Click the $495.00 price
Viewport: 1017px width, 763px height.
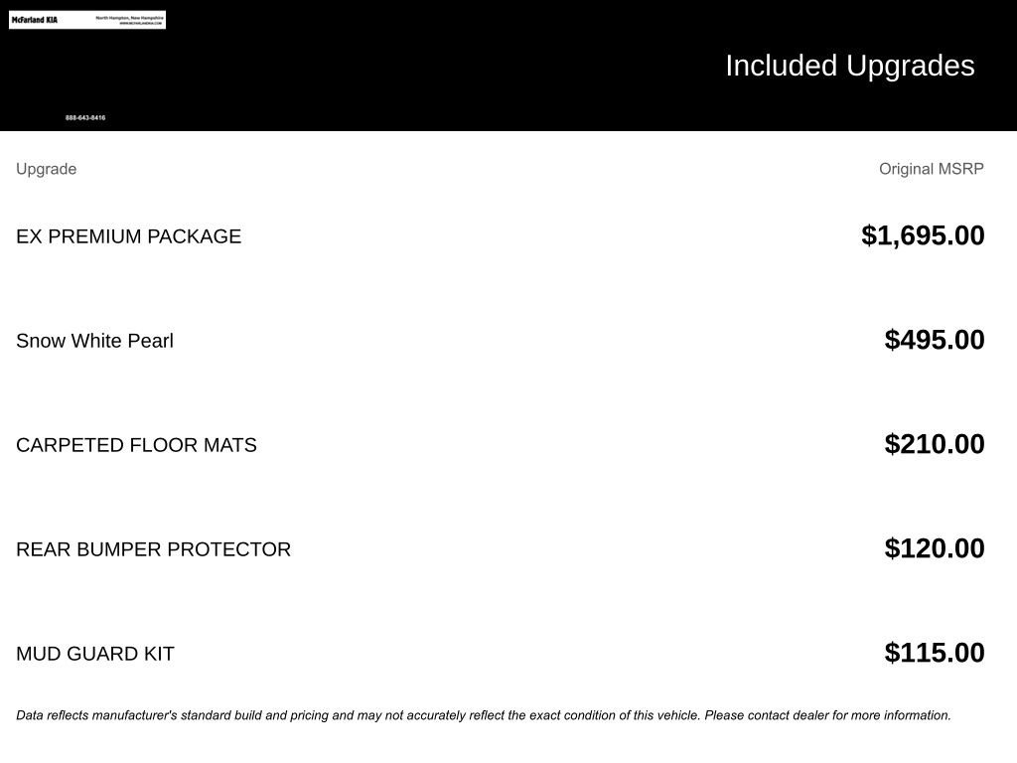pos(935,340)
